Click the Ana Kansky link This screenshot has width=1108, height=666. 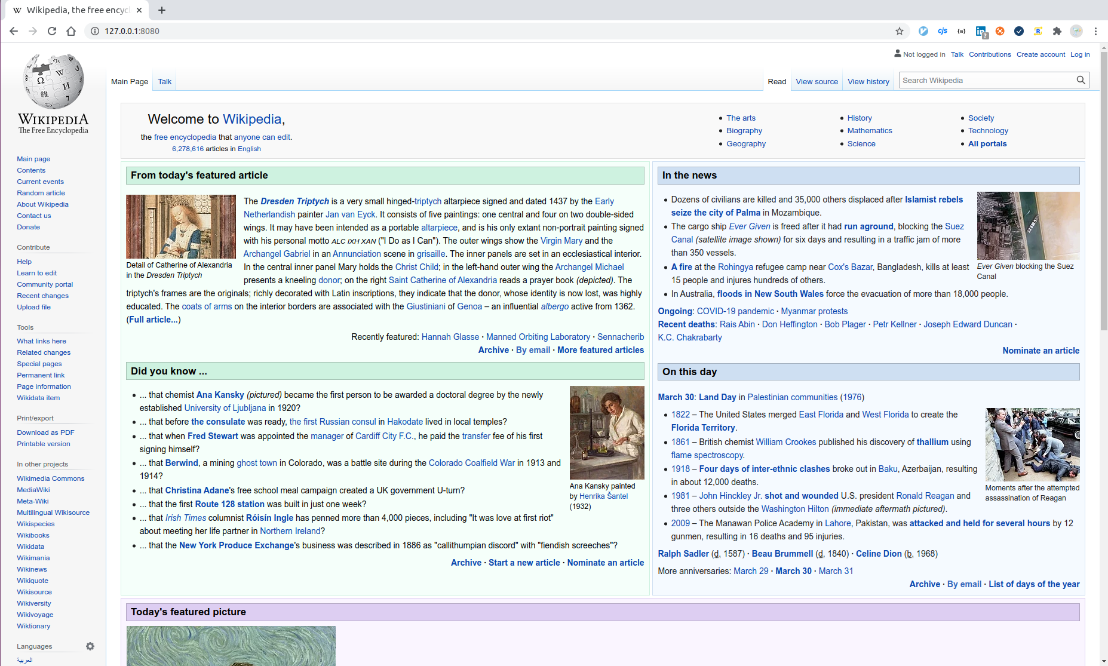[x=220, y=395]
